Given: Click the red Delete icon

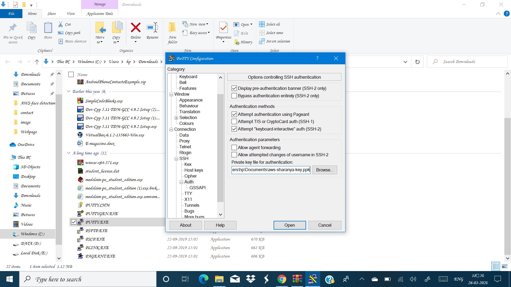Looking at the screenshot, I should pos(136,27).
